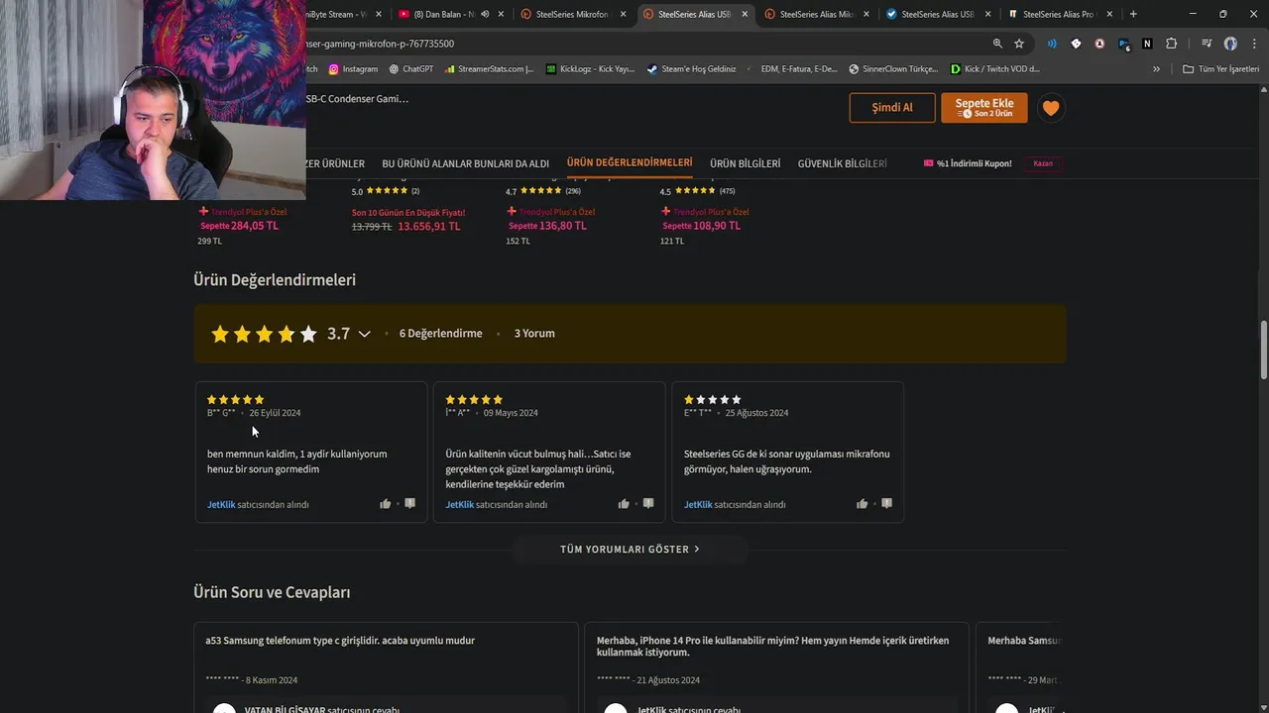Click the Sepette 136,80 TL product price
This screenshot has height=713, width=1269.
547,226
